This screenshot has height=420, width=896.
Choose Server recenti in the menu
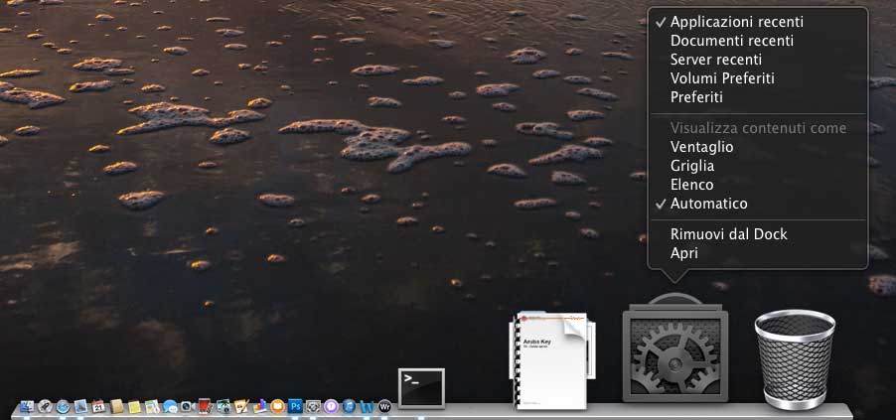click(717, 60)
